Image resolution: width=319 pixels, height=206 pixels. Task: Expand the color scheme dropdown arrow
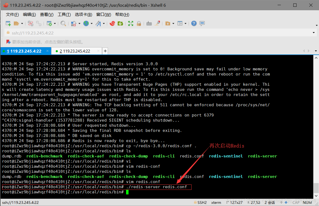pyautogui.click(x=79, y=24)
